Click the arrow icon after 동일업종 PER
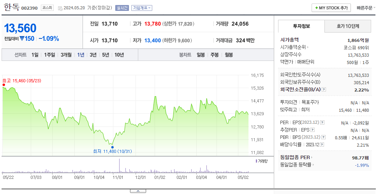377x194 pixels. (x=312, y=158)
